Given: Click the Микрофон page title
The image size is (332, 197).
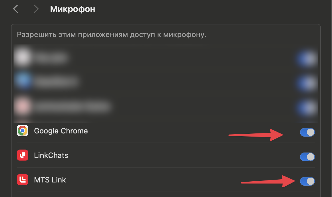Looking at the screenshot, I should click(x=73, y=9).
